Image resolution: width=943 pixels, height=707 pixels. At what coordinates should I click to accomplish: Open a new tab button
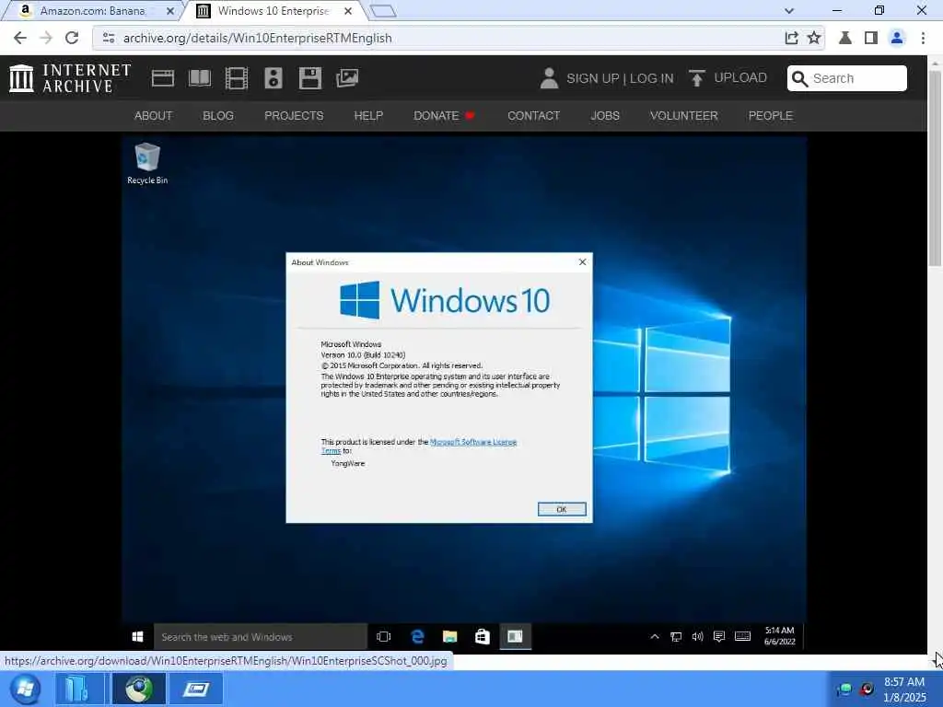(383, 11)
